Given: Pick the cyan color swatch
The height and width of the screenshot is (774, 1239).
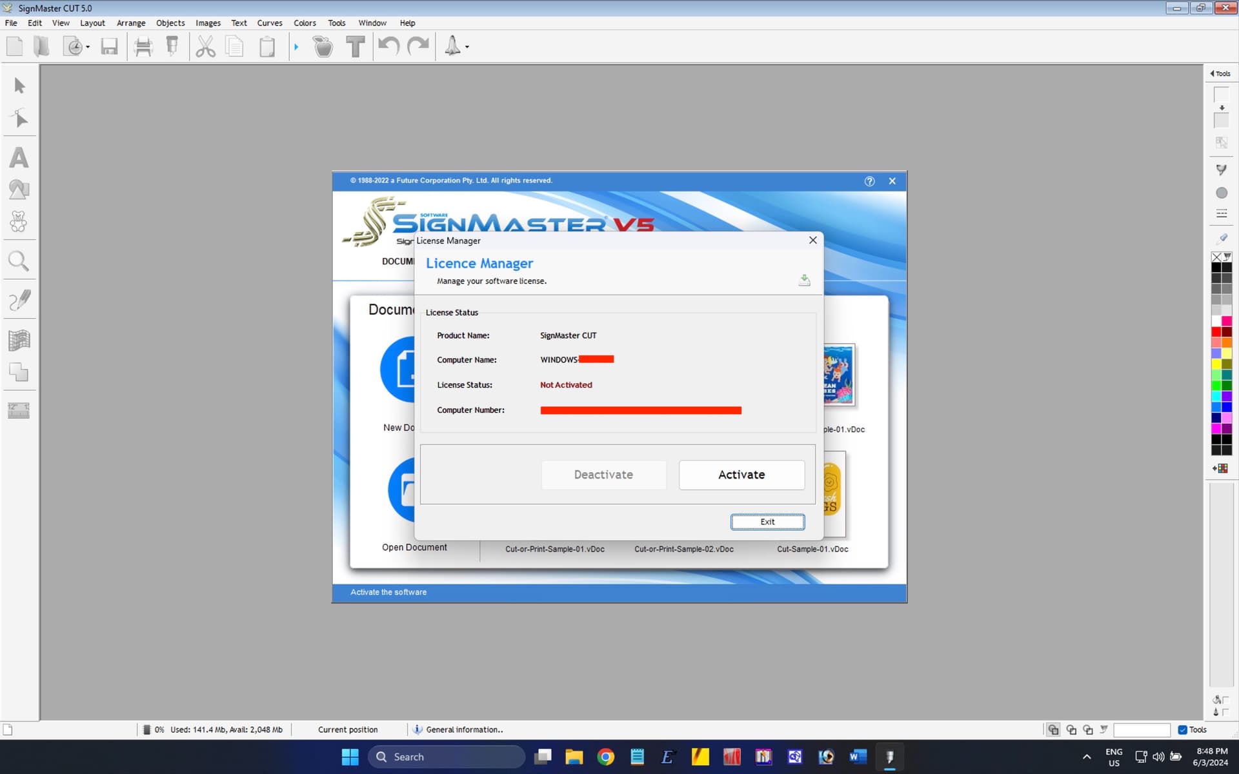Looking at the screenshot, I should click(1216, 397).
